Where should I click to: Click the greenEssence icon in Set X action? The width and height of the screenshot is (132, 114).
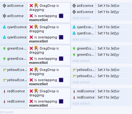pos(74,49)
